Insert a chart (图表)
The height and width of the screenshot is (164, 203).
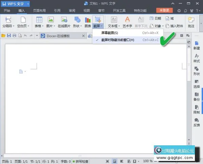[x=88, y=22]
